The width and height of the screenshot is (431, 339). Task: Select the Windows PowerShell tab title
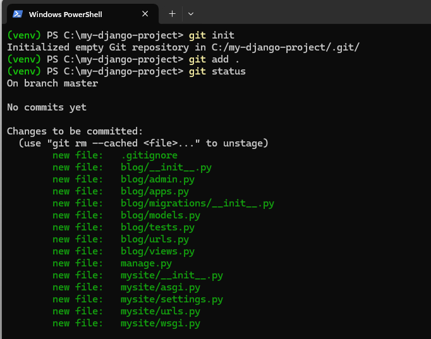[65, 14]
